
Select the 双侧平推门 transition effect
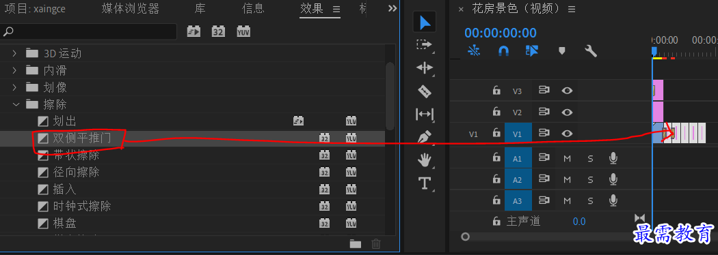tap(82, 138)
